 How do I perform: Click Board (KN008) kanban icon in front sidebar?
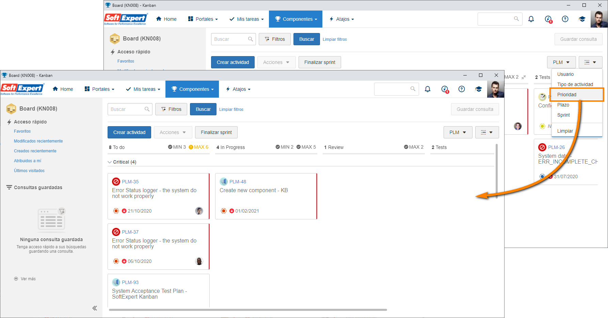(11, 109)
